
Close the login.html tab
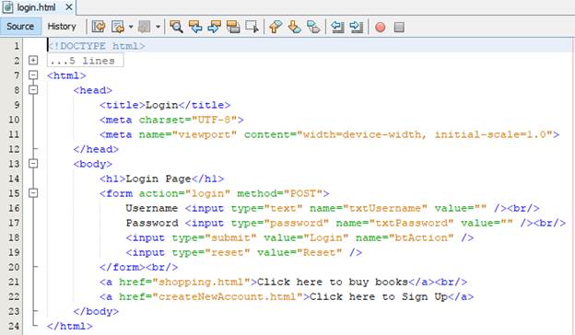[x=69, y=7]
